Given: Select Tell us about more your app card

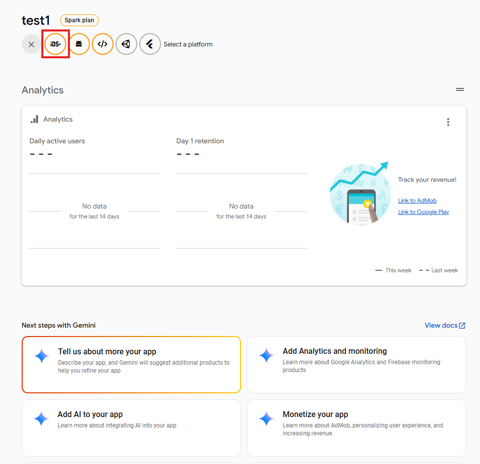Looking at the screenshot, I should point(131,365).
